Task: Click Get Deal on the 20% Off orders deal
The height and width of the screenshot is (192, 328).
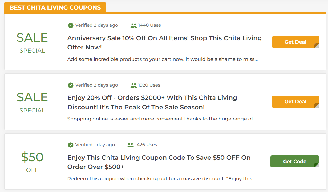Action: point(295,102)
